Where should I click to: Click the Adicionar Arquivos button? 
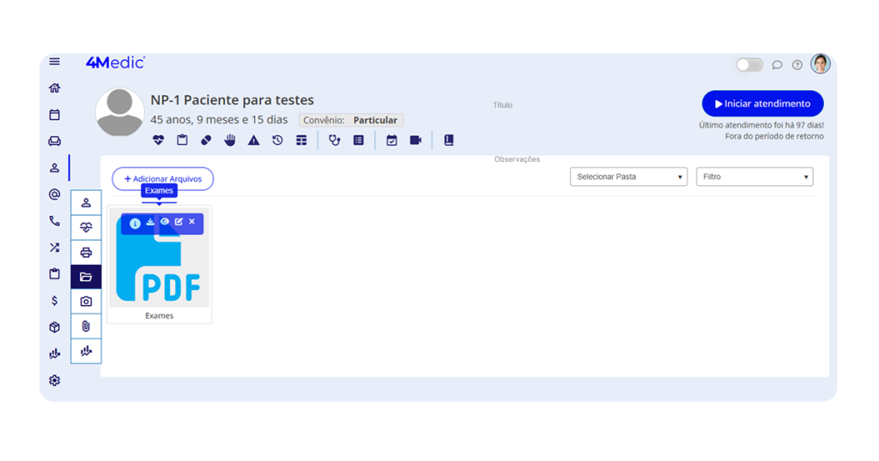pyautogui.click(x=163, y=179)
